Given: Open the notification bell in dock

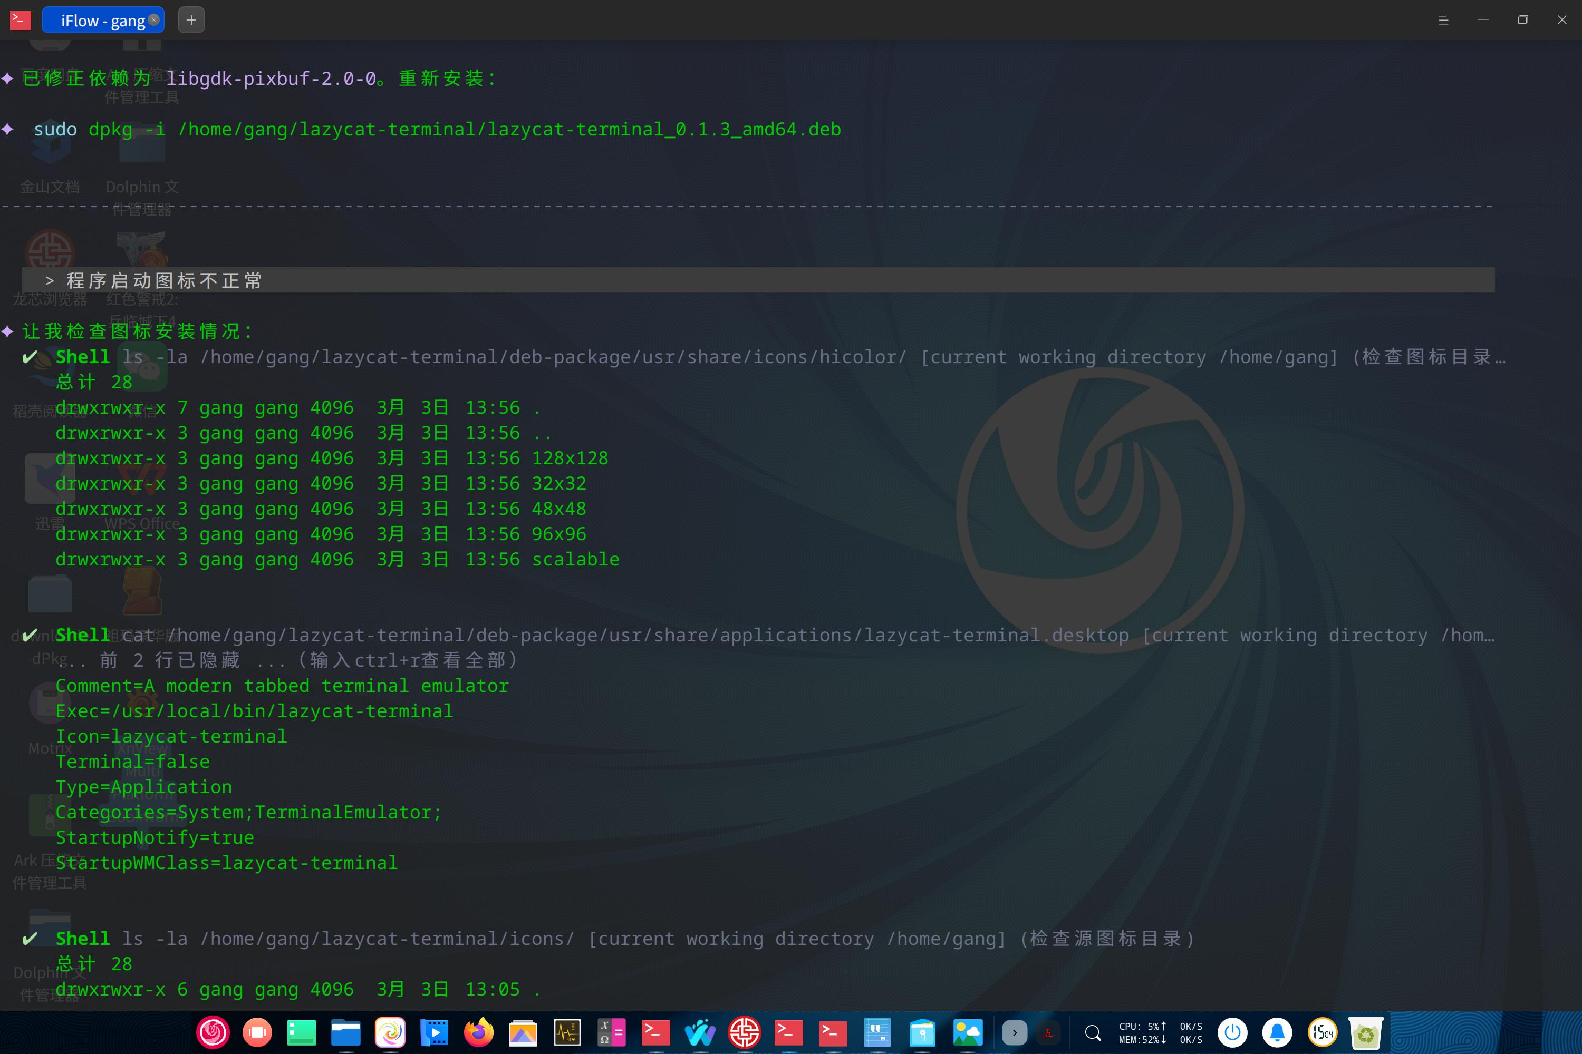Looking at the screenshot, I should click(x=1277, y=1032).
